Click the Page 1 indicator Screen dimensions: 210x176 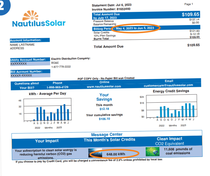pyautogui.click(x=189, y=4)
